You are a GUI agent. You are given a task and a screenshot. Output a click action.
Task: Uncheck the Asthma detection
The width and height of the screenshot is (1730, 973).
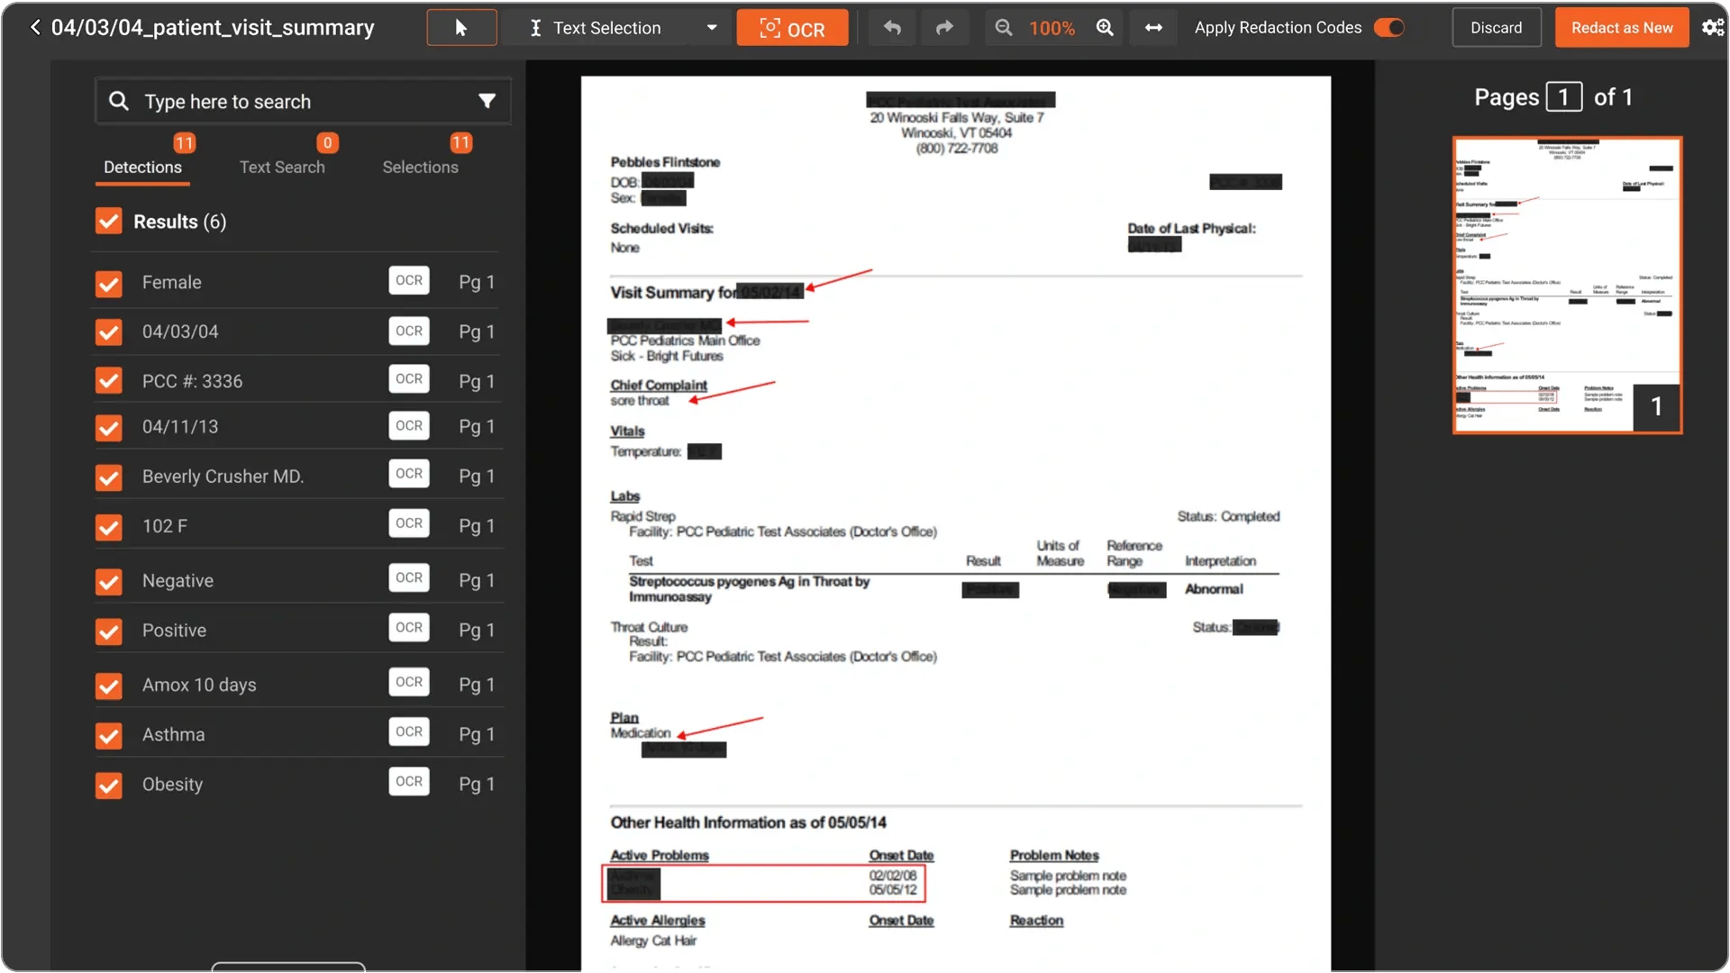pyautogui.click(x=109, y=736)
